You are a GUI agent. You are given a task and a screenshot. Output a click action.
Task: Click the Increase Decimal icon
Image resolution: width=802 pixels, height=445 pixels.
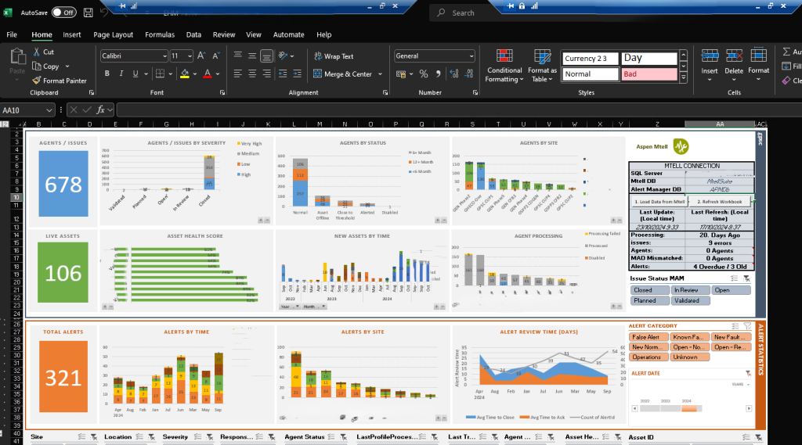pos(454,74)
